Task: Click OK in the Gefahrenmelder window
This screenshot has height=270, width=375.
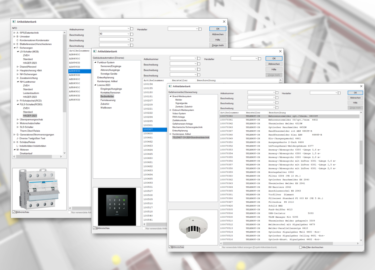Action: [355, 93]
